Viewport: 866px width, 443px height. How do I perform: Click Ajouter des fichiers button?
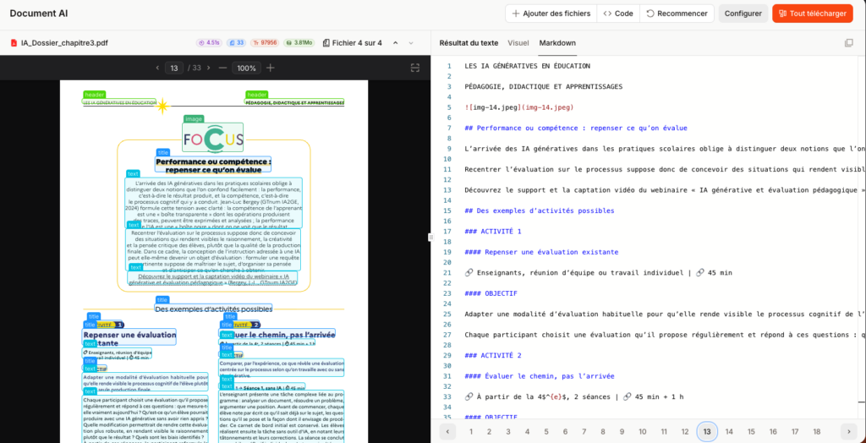tap(551, 14)
